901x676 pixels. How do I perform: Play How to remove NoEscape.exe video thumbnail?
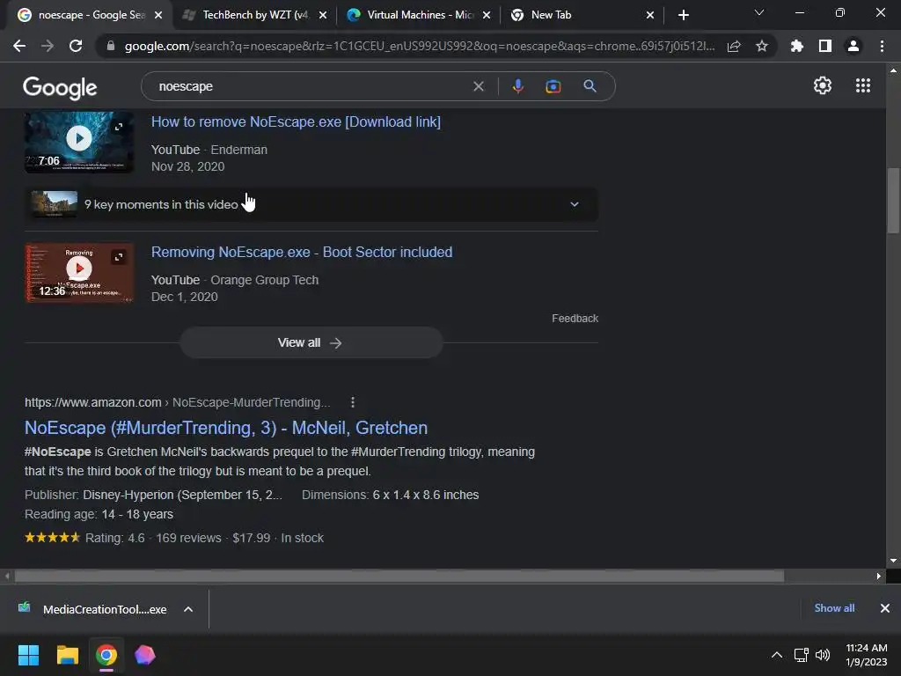[79, 142]
